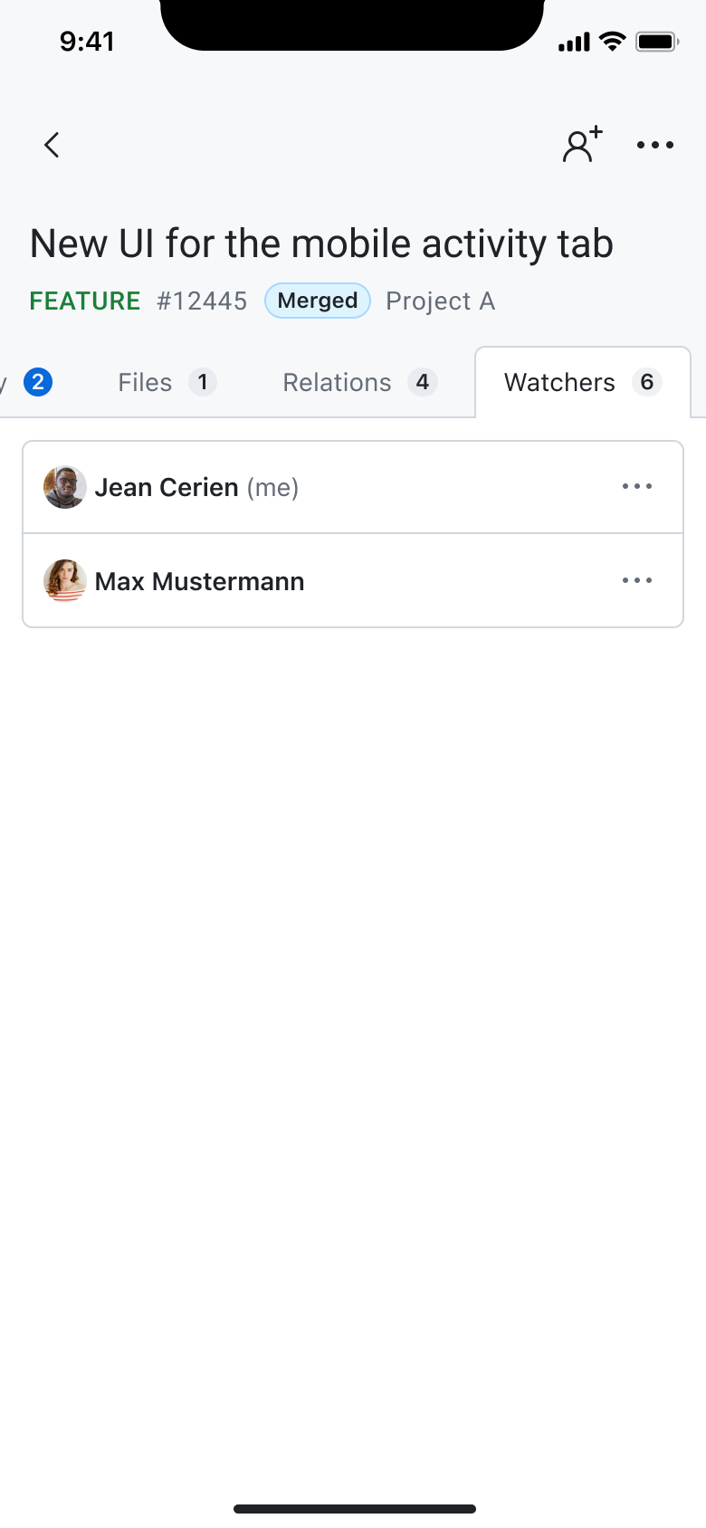Viewport: 706px width, 1528px height.
Task: Select the Watchers tab
Action: coord(558,382)
